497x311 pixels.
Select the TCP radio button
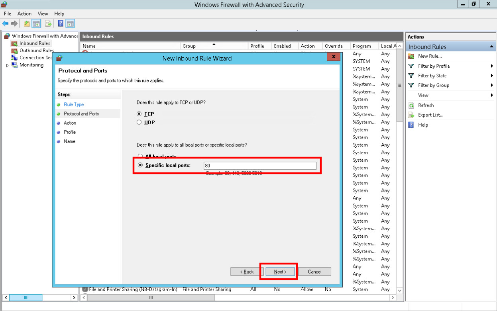tap(139, 114)
